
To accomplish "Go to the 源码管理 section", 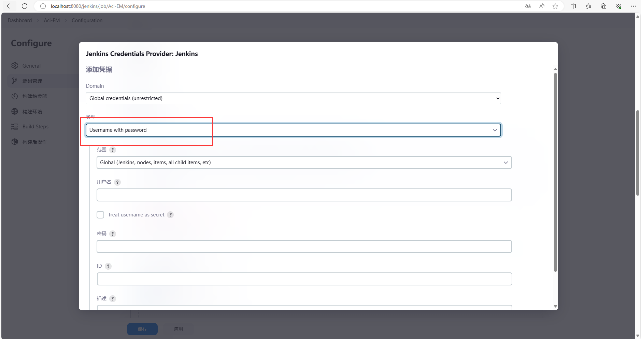I will point(32,81).
